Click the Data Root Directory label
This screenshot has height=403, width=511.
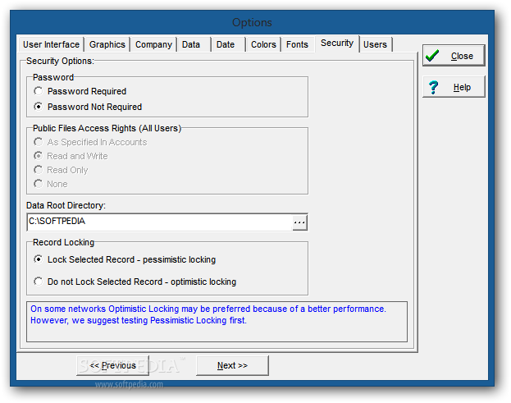click(66, 205)
